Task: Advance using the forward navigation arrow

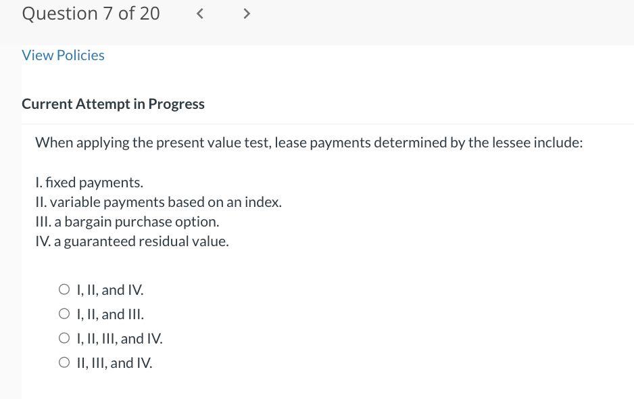Action: [247, 13]
